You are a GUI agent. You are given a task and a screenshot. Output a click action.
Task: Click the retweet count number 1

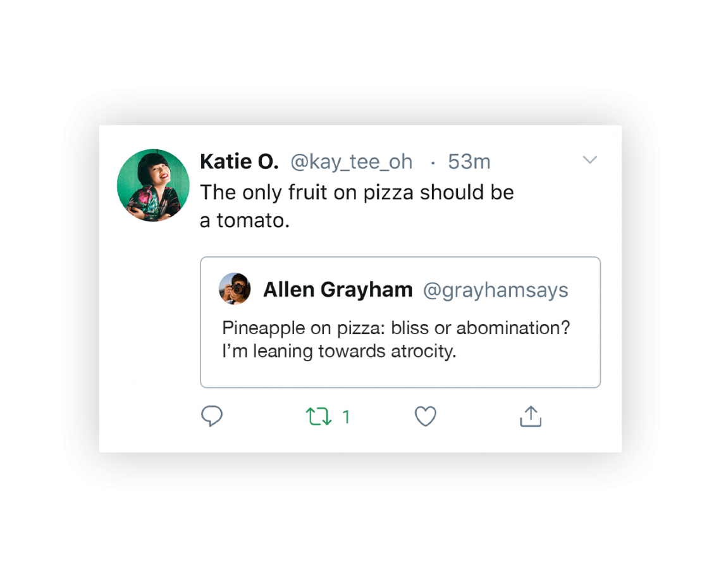pyautogui.click(x=346, y=416)
